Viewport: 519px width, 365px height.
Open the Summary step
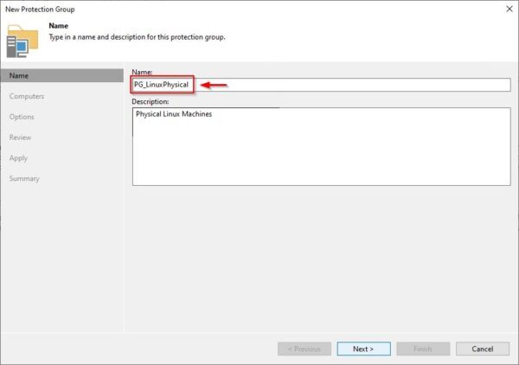pyautogui.click(x=24, y=179)
